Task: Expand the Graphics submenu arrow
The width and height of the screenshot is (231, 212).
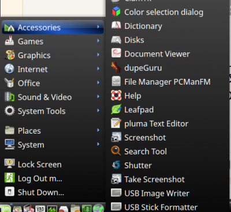Action: coord(98,55)
